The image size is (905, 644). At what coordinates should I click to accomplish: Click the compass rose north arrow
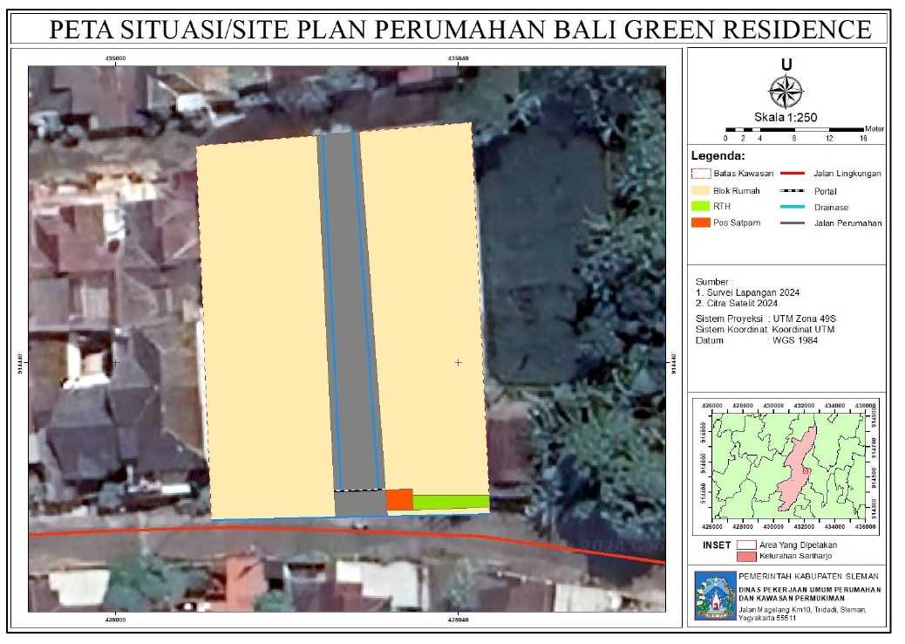pyautogui.click(x=786, y=92)
